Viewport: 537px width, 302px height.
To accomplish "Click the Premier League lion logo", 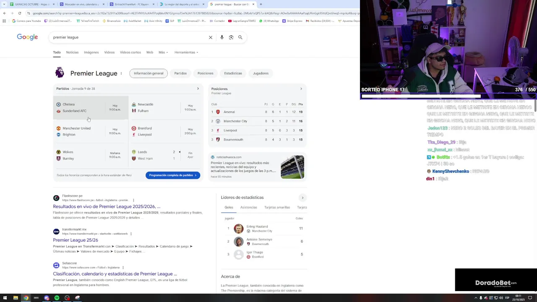I will coord(60,73).
